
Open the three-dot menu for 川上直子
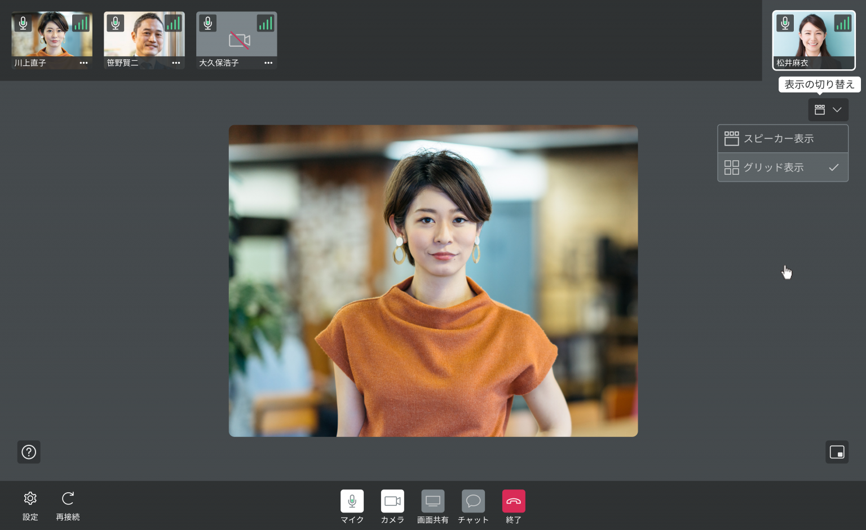(x=83, y=63)
